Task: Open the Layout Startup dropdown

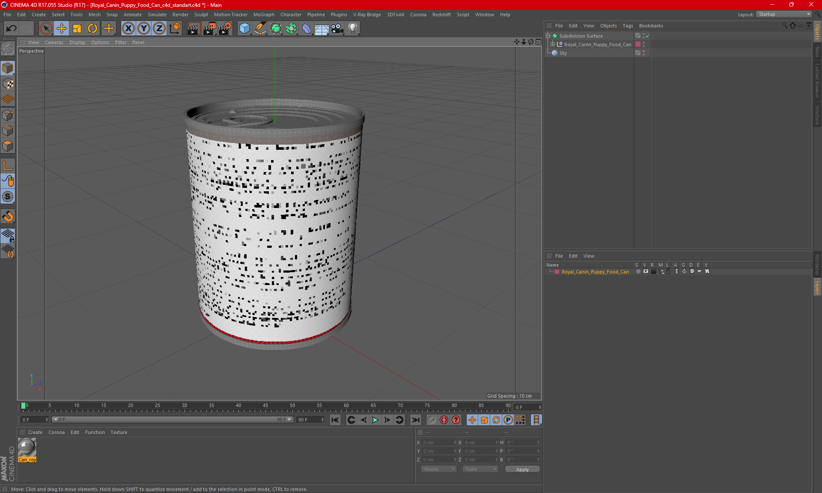Action: tap(784, 14)
